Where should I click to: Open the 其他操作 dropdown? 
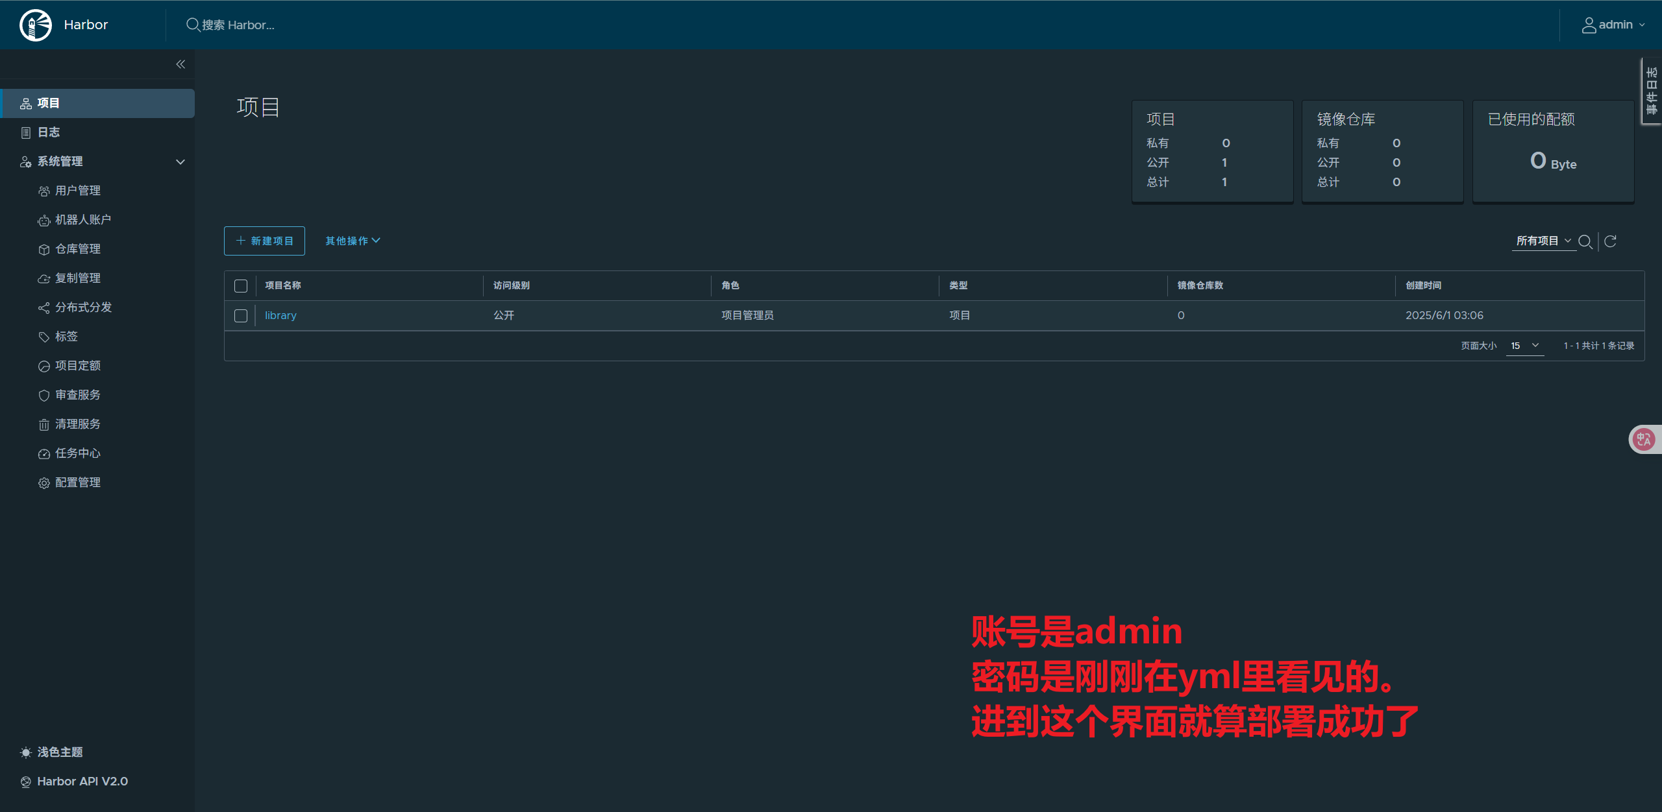point(353,241)
